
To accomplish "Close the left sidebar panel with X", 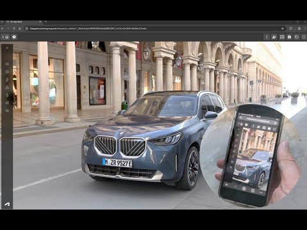I will tap(7, 48).
